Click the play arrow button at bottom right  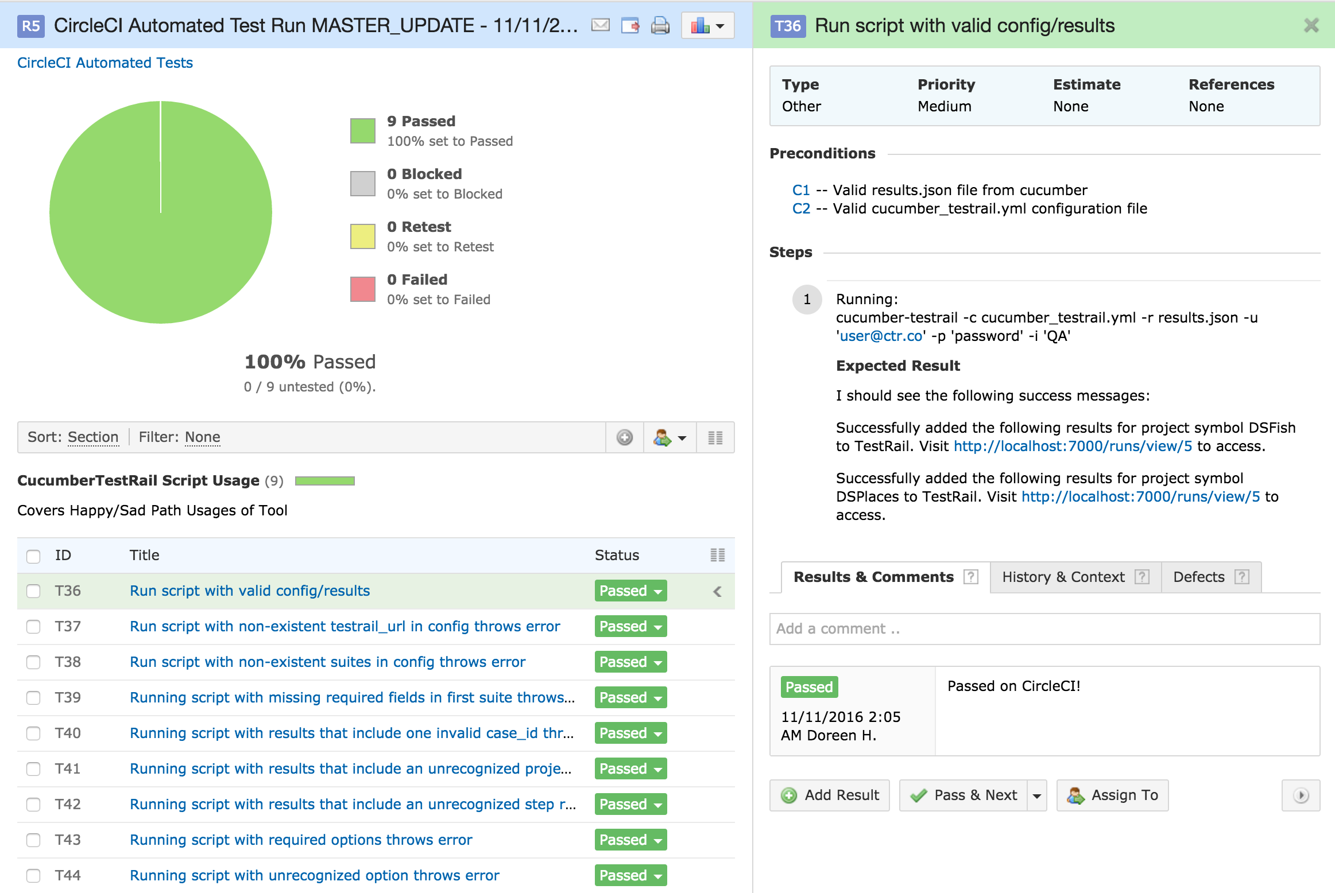click(1301, 795)
